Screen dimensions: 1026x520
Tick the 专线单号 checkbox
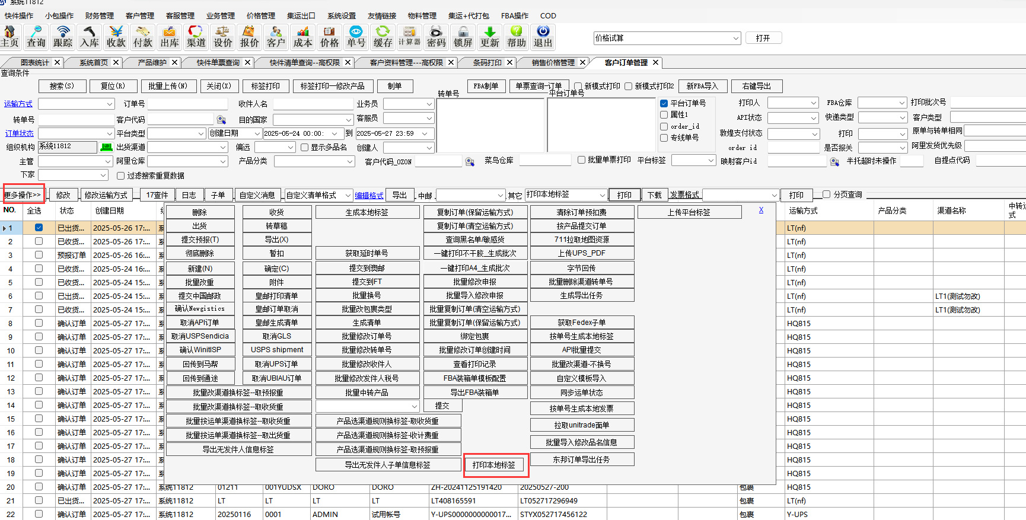[664, 138]
